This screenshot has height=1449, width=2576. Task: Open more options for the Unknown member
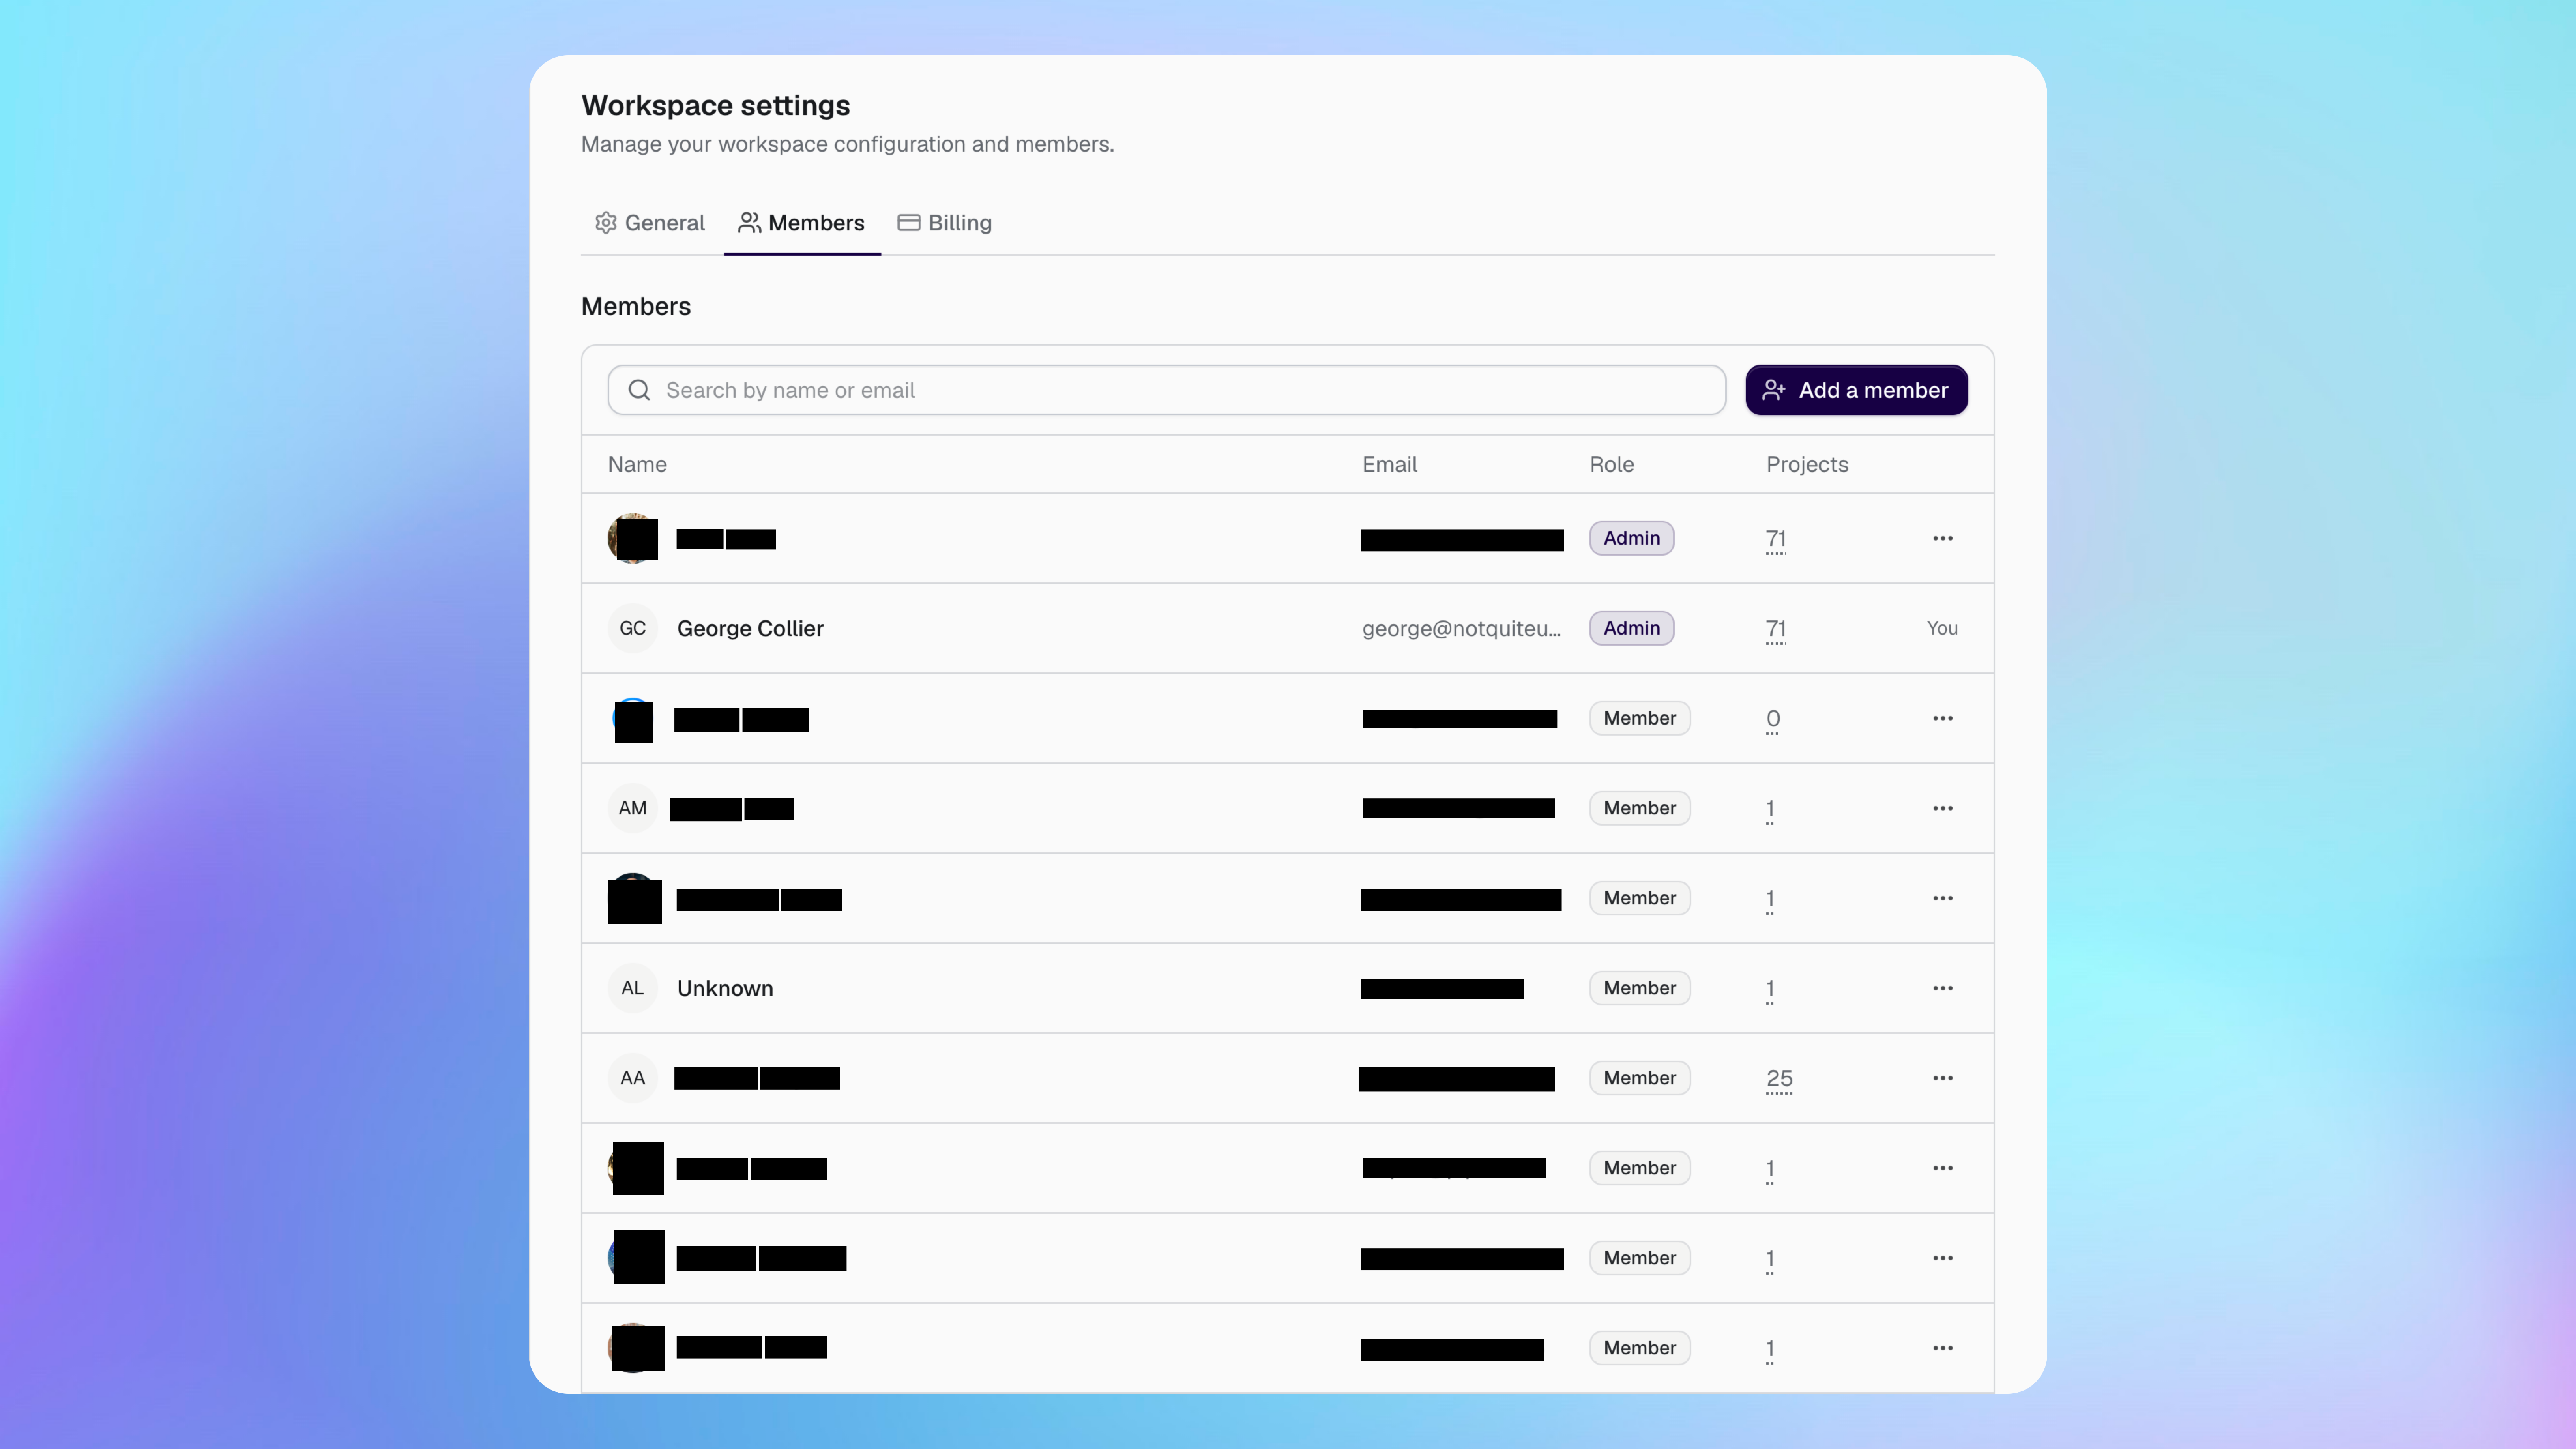[1942, 988]
